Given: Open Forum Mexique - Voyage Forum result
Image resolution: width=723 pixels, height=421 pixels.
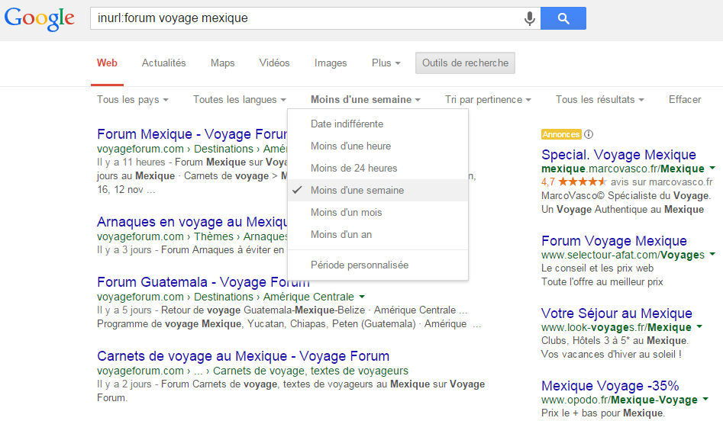Looking at the screenshot, I should click(x=192, y=134).
